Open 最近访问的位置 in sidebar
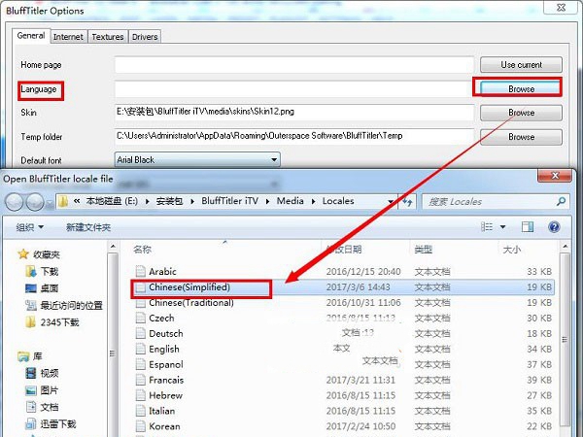583x437 pixels. 63,306
